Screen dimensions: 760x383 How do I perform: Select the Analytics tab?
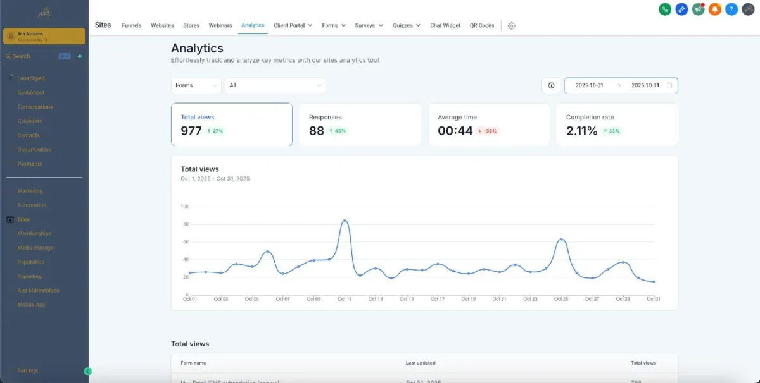click(253, 25)
